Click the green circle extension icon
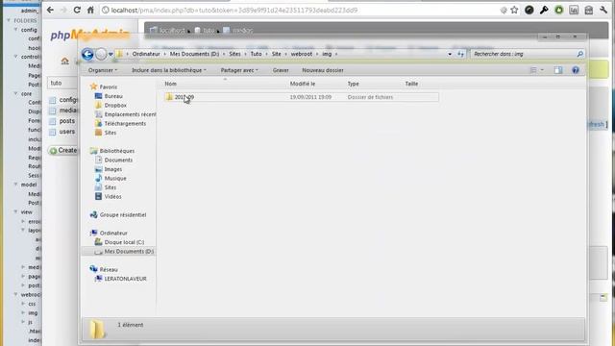This screenshot has width=615, height=346. [559, 11]
